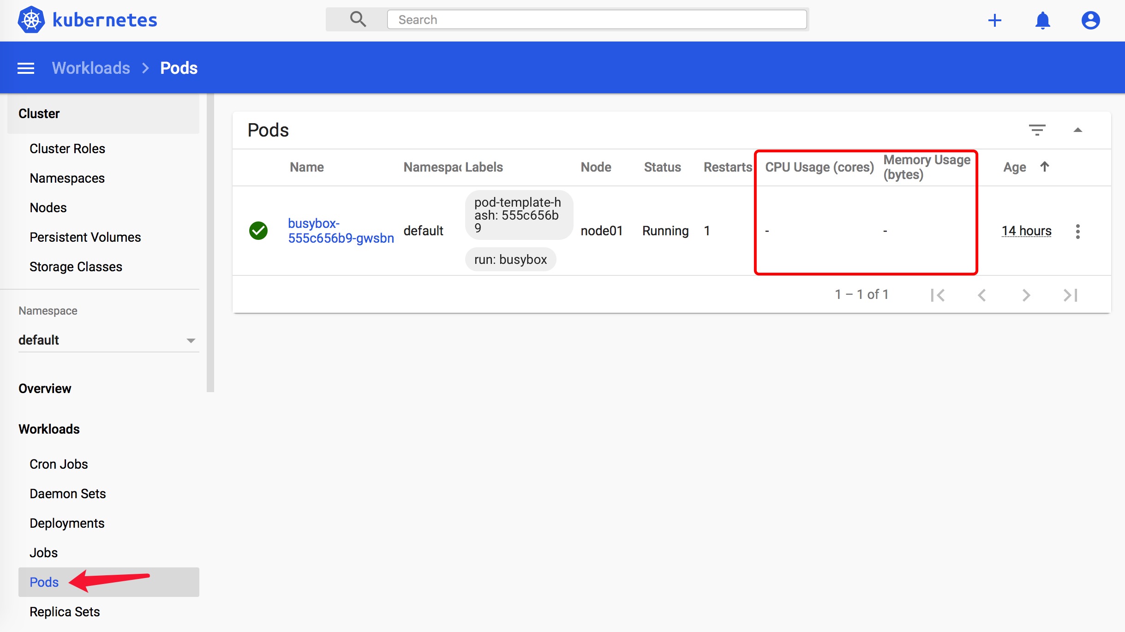The height and width of the screenshot is (632, 1125).
Task: Click the 1 – 1 of 1 pager text
Action: click(862, 294)
